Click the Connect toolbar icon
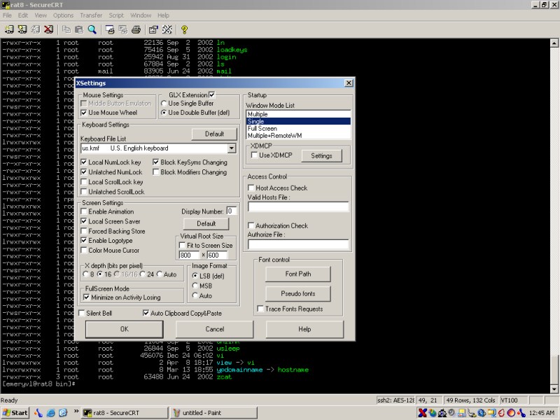Image resolution: width=560 pixels, height=420 pixels. [x=9, y=29]
